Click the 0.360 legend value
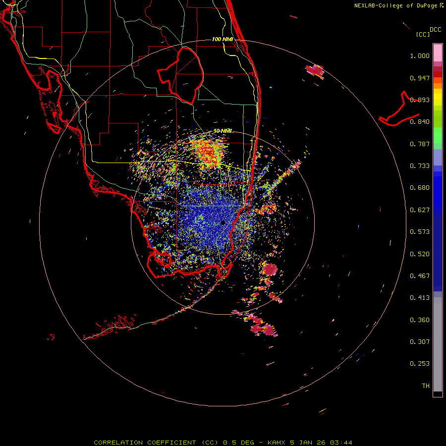 420,320
